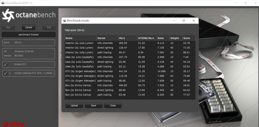Click the 8.54 GTX980 Ms/s value

point(141,52)
